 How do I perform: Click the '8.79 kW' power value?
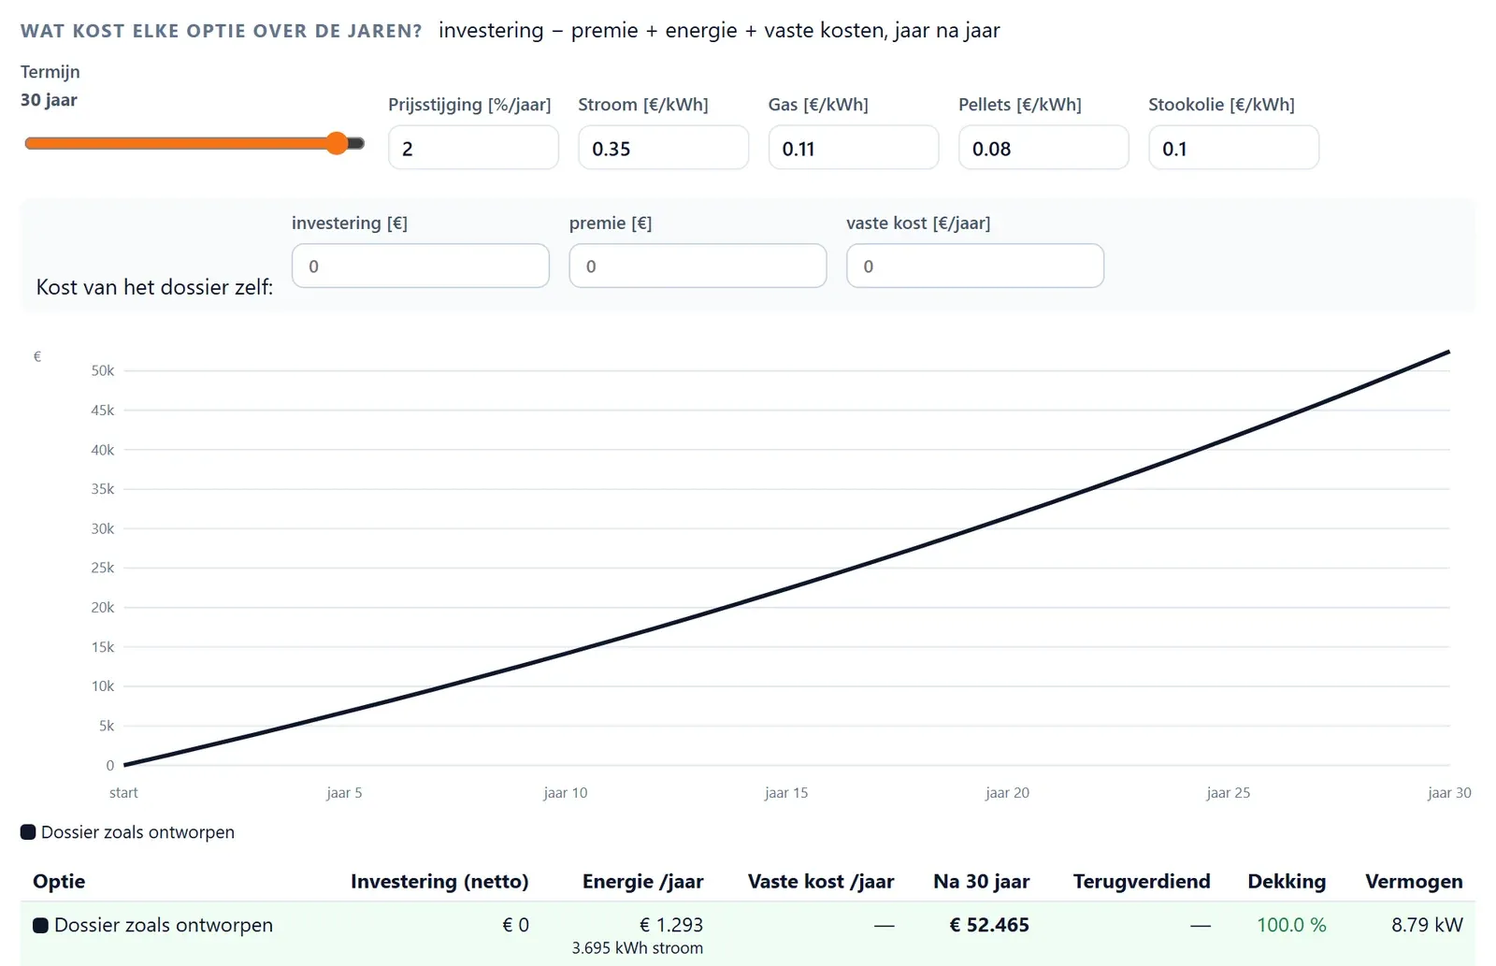point(1427,925)
